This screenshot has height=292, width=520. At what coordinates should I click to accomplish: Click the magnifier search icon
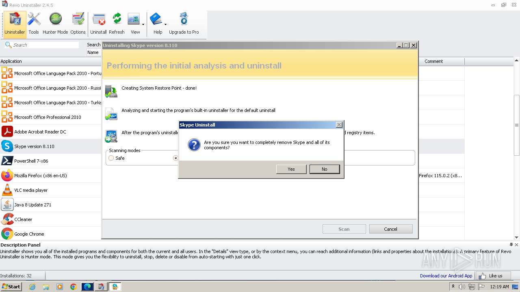pyautogui.click(x=8, y=45)
